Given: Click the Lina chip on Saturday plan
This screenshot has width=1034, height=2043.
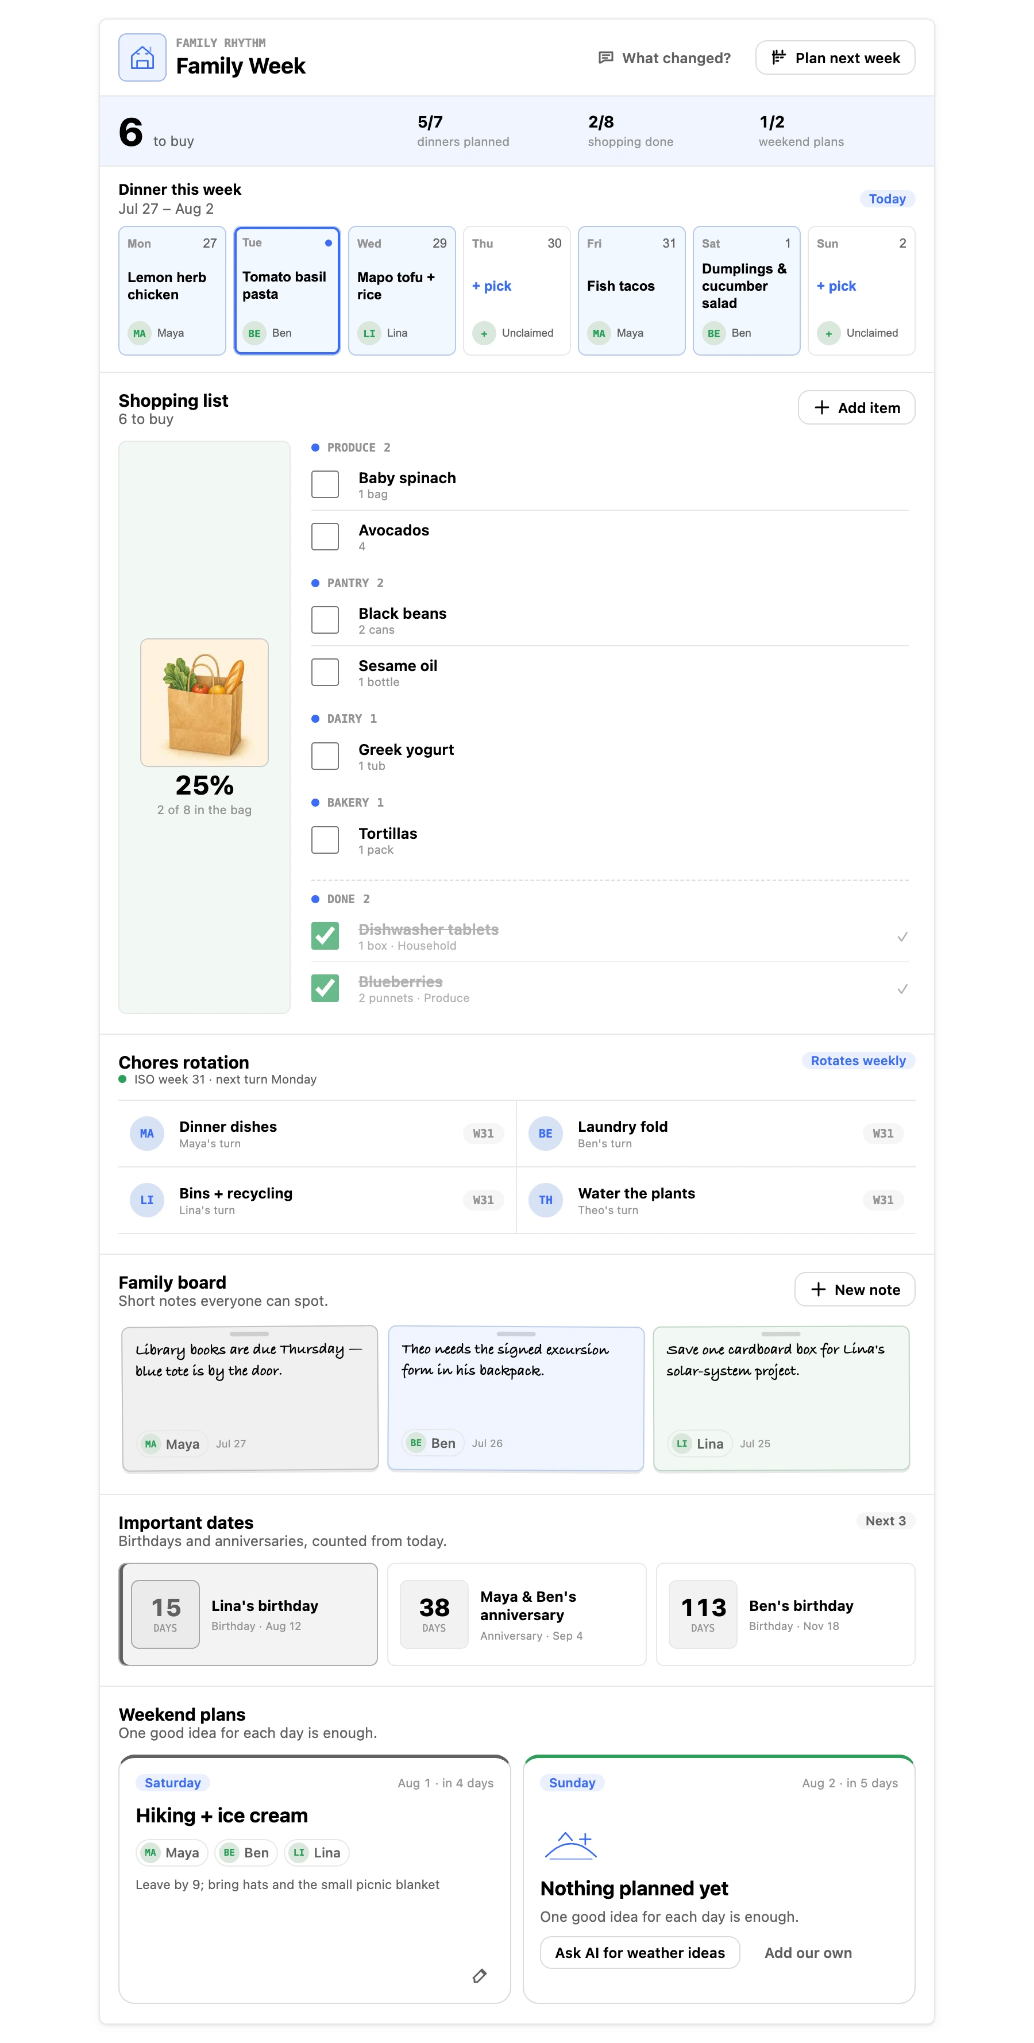Looking at the screenshot, I should (317, 1853).
